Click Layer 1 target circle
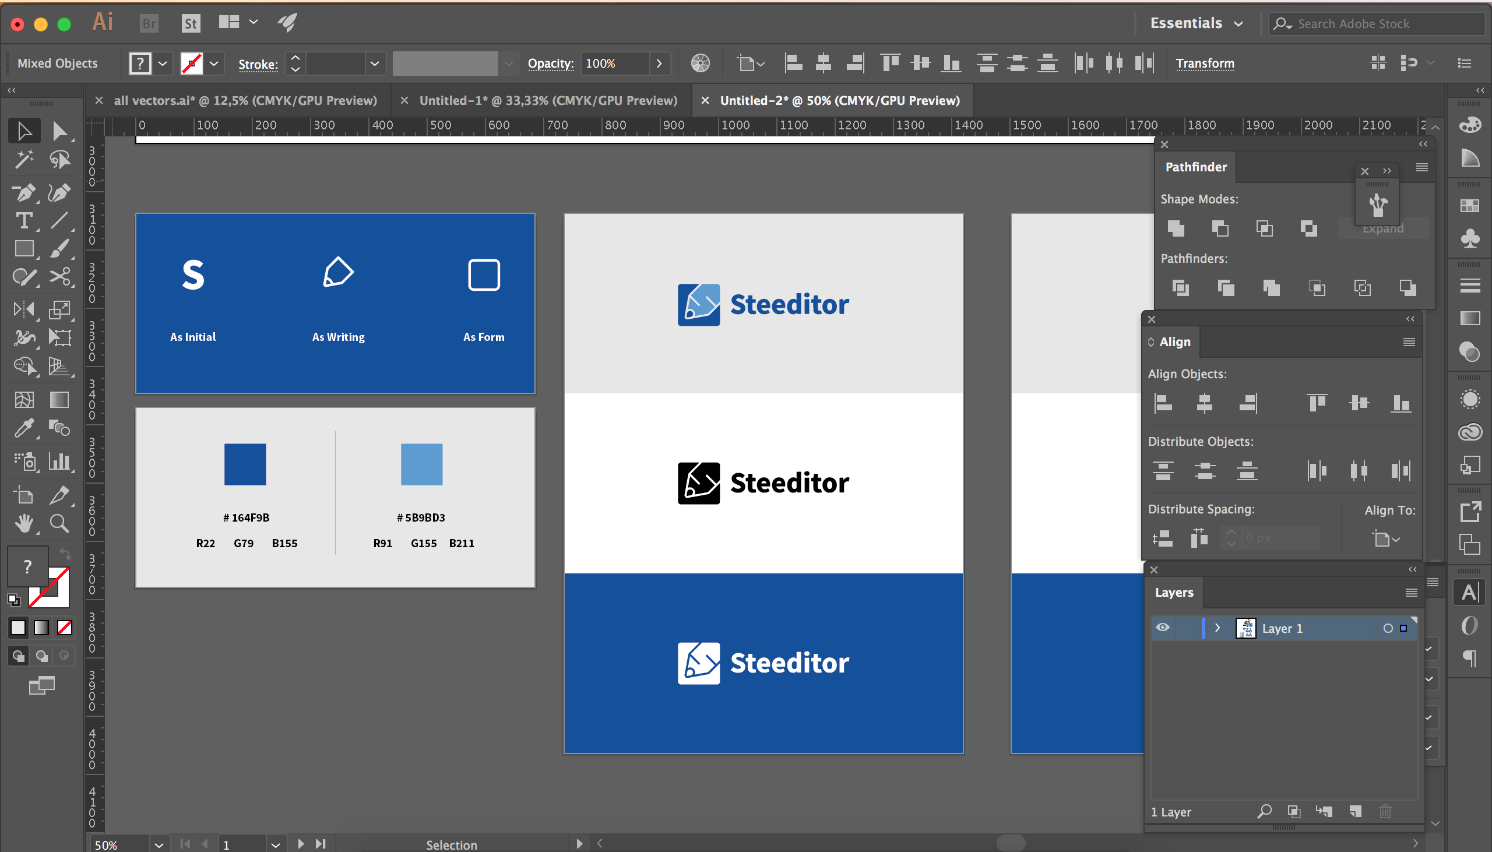 [1387, 628]
